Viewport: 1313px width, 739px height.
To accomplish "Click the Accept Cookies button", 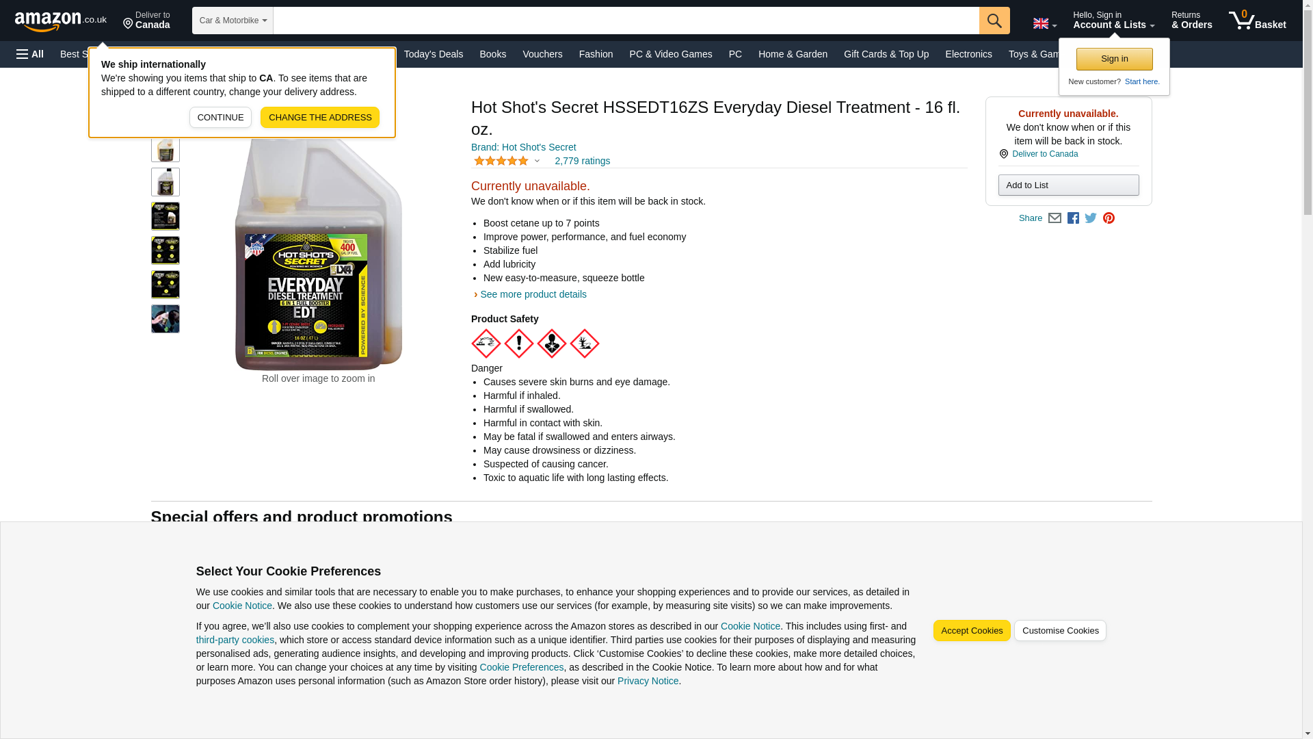I will 971,631.
